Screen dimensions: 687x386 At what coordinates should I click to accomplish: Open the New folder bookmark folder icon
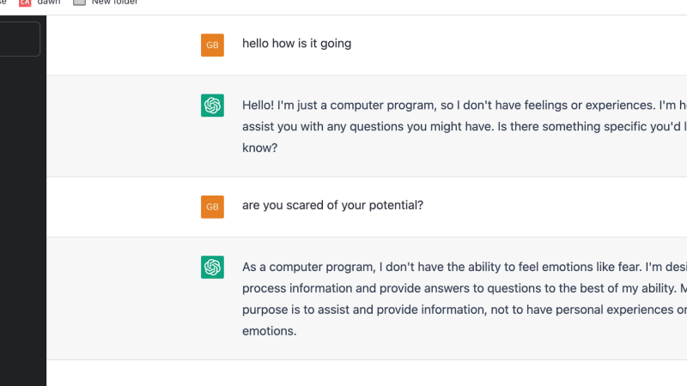tap(79, 3)
